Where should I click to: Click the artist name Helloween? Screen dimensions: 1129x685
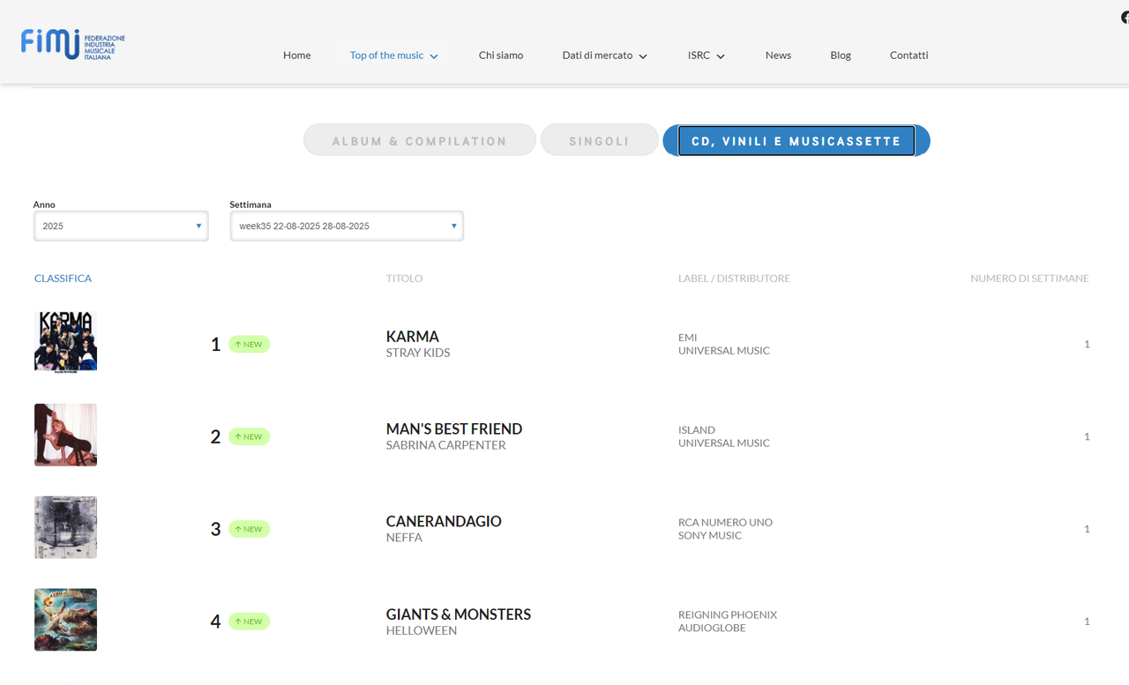422,630
